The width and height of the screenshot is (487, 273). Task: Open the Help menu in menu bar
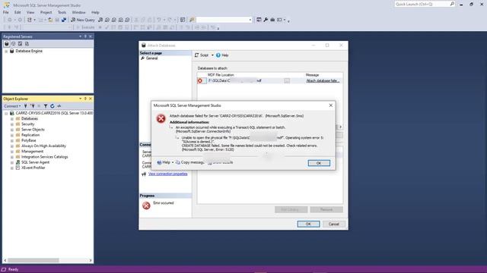[x=95, y=12]
